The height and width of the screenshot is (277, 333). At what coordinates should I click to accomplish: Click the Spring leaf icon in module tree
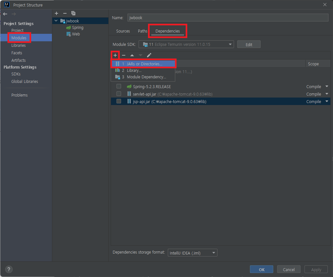(x=68, y=28)
